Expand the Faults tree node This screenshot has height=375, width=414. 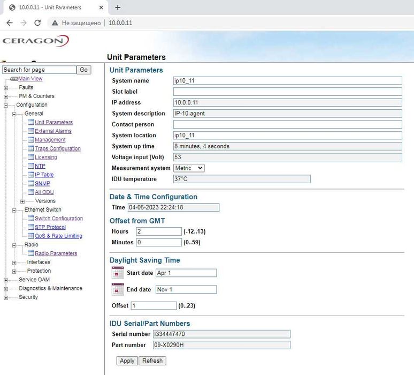point(6,88)
